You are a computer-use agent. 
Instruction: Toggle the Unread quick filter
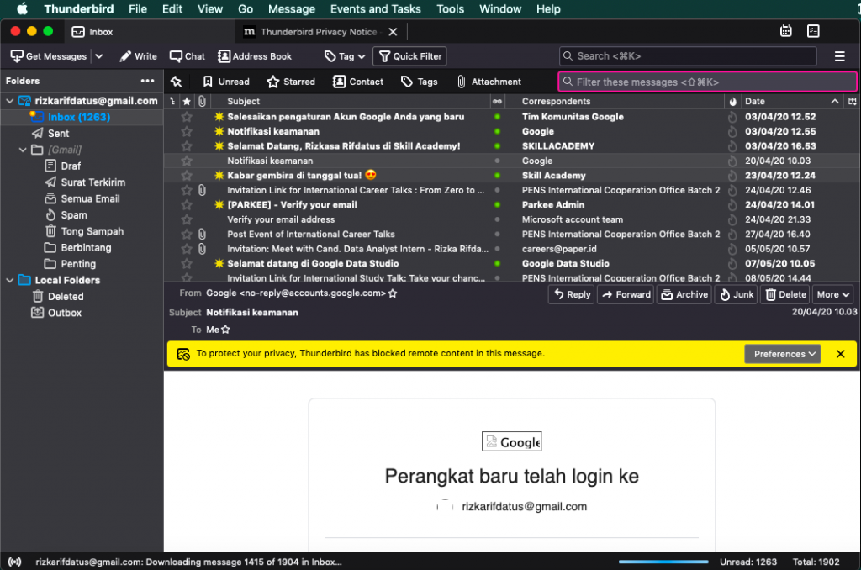click(225, 82)
